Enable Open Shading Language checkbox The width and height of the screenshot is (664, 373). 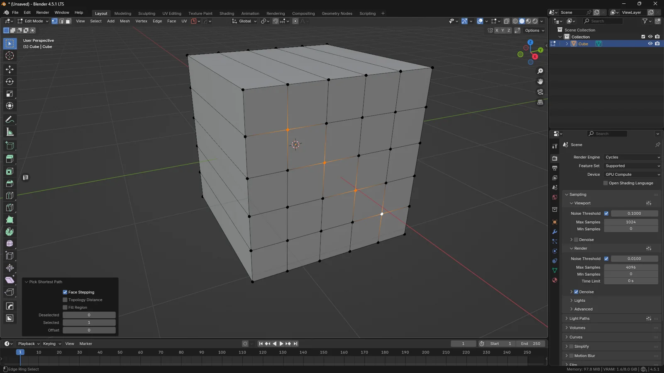point(605,183)
